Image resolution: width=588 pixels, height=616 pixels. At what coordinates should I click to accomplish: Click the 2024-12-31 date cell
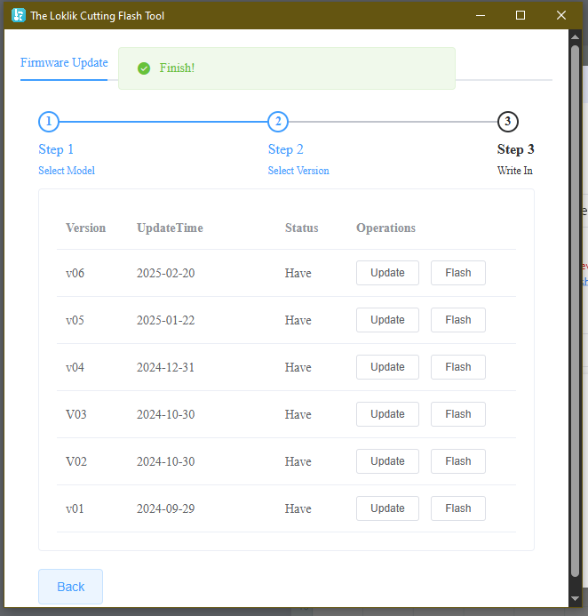click(x=165, y=367)
